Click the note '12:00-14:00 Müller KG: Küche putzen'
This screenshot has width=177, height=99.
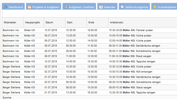click(130, 41)
